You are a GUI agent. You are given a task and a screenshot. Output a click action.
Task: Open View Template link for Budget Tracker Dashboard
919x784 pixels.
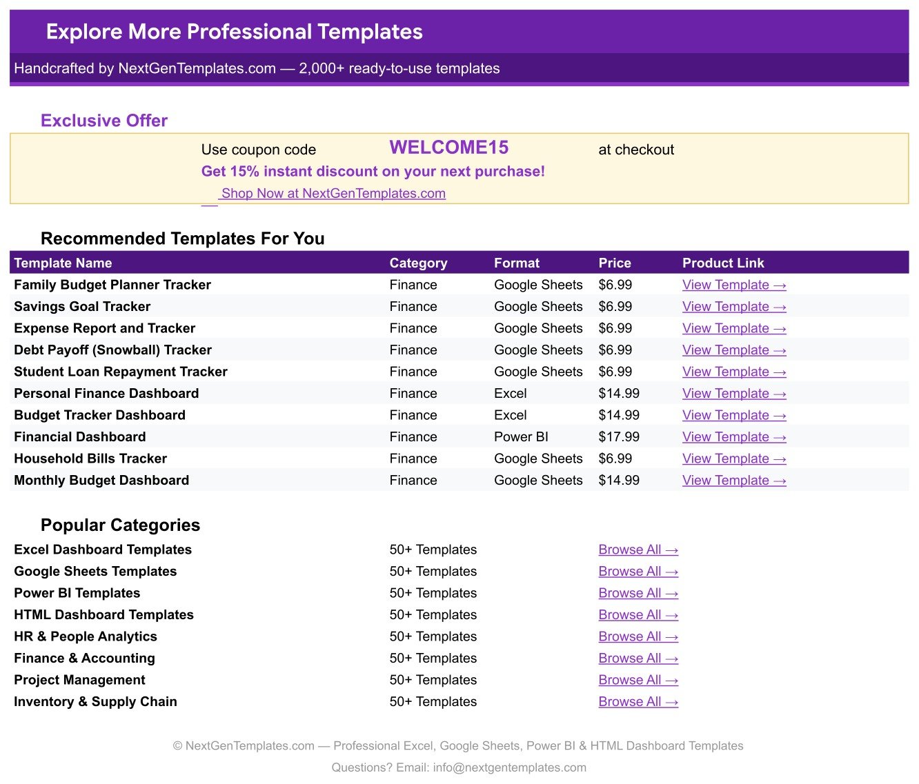coord(734,415)
